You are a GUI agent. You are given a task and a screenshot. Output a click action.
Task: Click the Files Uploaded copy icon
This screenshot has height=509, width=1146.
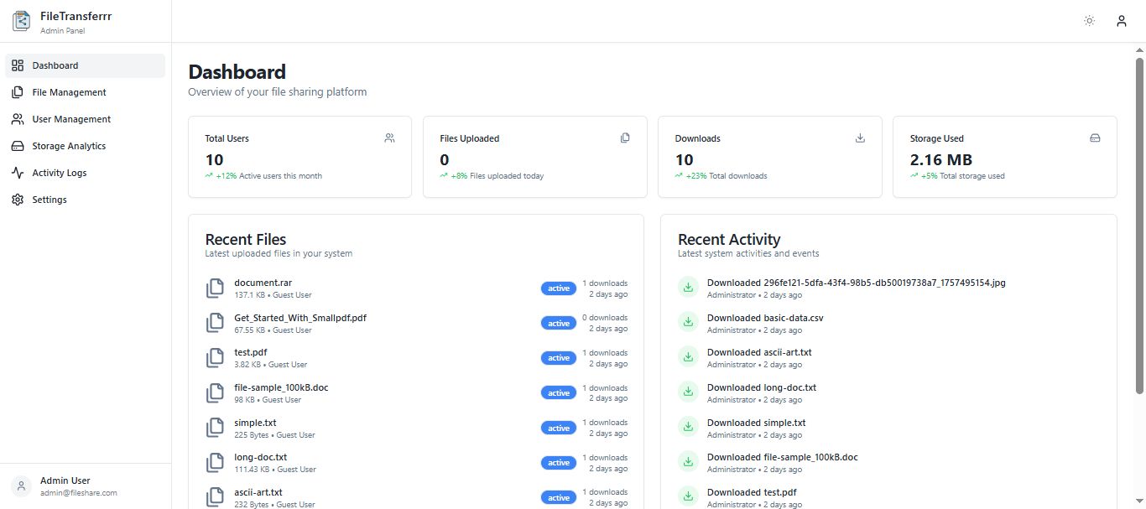pos(625,138)
